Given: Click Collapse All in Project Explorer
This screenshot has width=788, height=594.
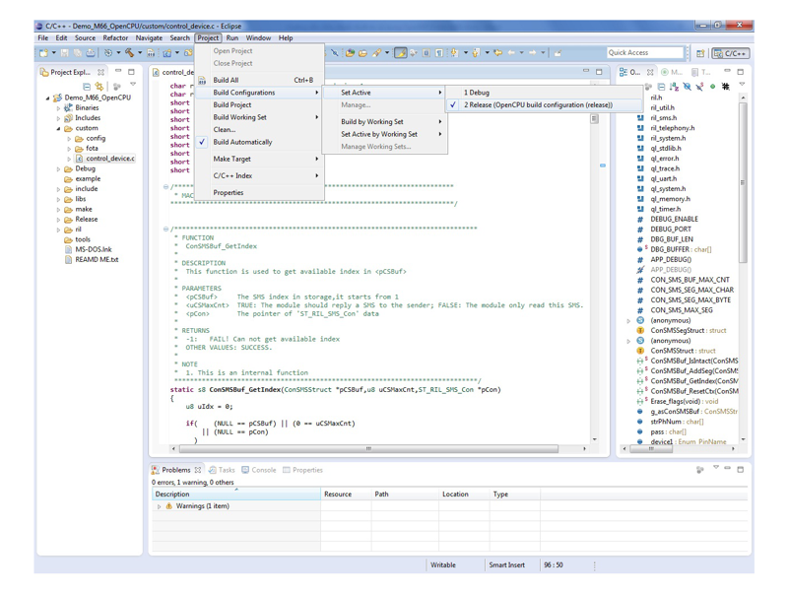Looking at the screenshot, I should tap(87, 87).
